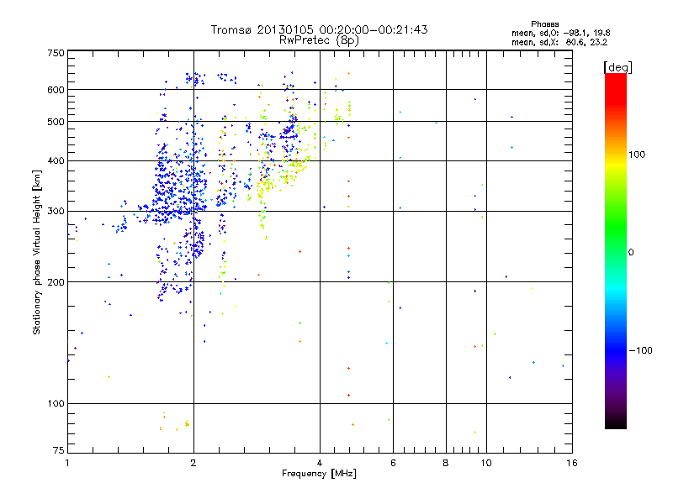This screenshot has height=504, width=673.
Task: Click the y-axis '200' tick label
Action: click(x=56, y=282)
